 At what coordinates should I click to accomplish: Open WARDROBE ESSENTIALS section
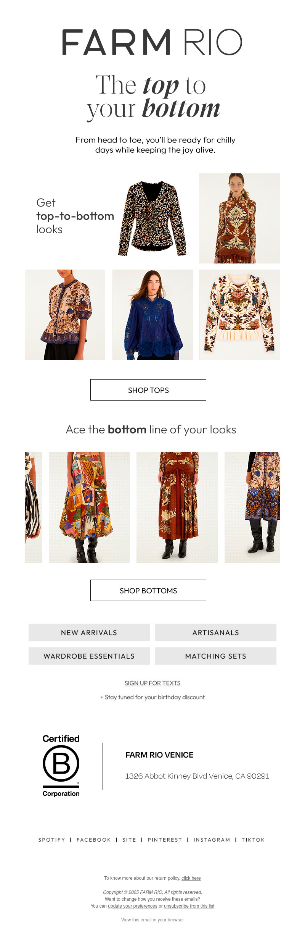(89, 656)
